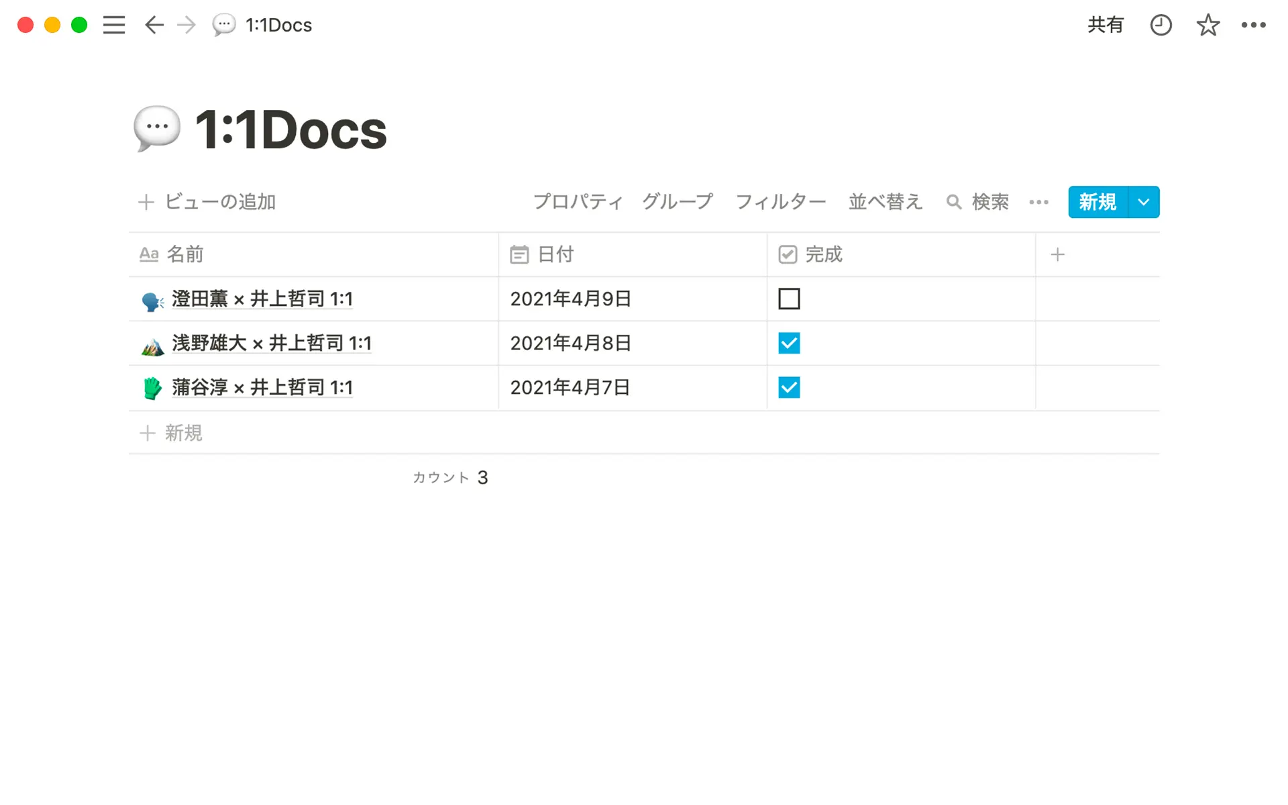Click the 共有 share button
1288x805 pixels.
point(1105,25)
